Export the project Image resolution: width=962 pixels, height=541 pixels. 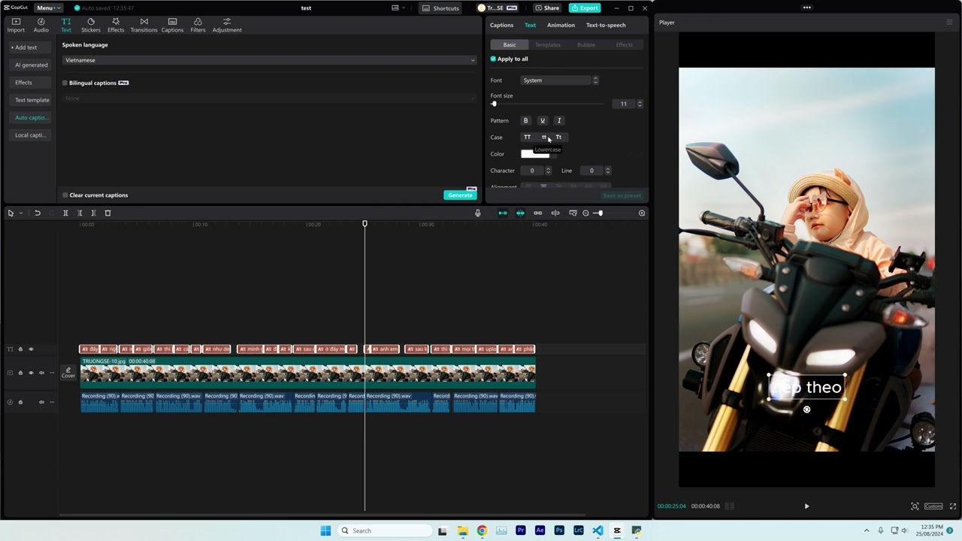(585, 8)
